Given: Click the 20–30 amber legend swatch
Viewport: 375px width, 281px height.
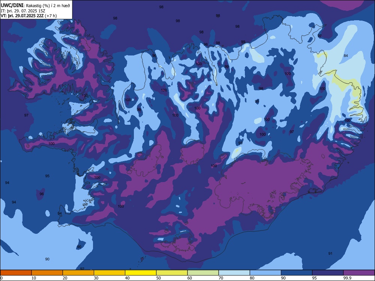Looking at the screenshot, I should pyautogui.click(x=78, y=273).
